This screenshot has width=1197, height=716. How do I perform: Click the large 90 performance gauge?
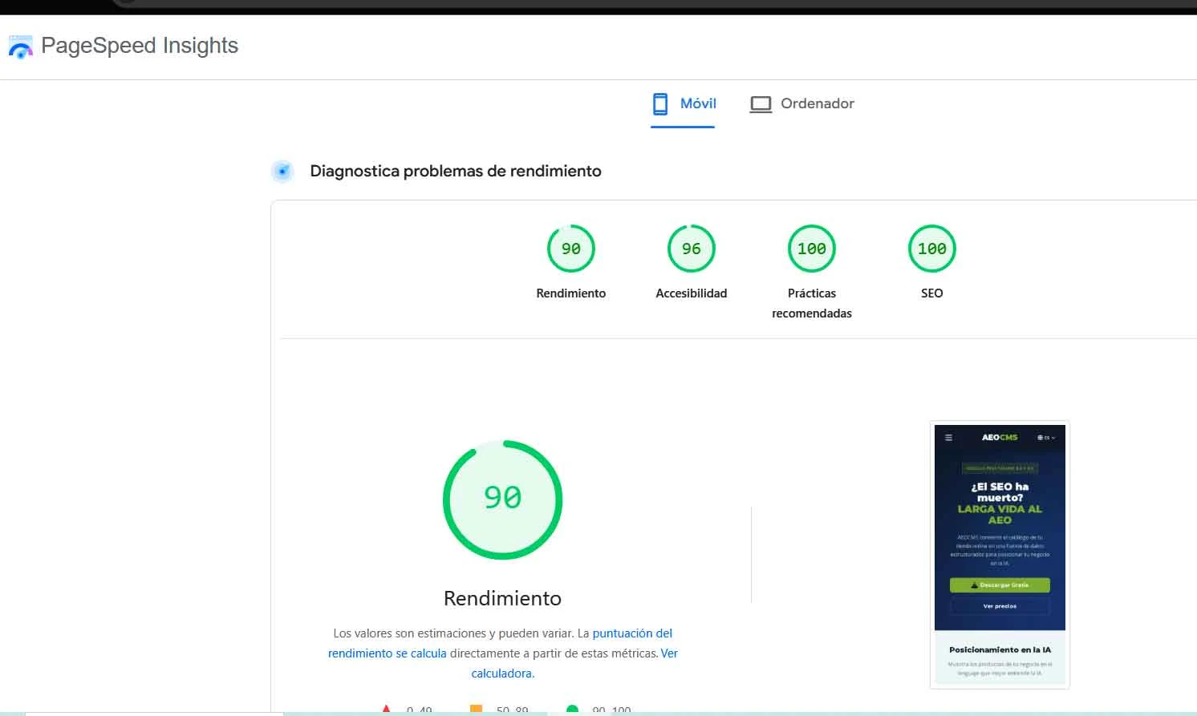tap(503, 500)
